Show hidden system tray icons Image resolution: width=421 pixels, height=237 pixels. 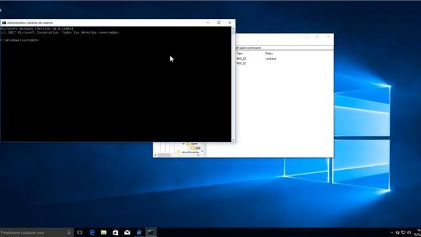(x=392, y=232)
